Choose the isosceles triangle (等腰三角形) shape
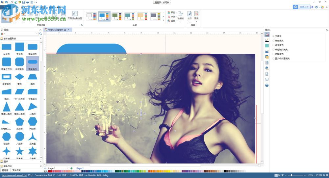The height and width of the screenshot is (178, 329). (x=7, y=107)
